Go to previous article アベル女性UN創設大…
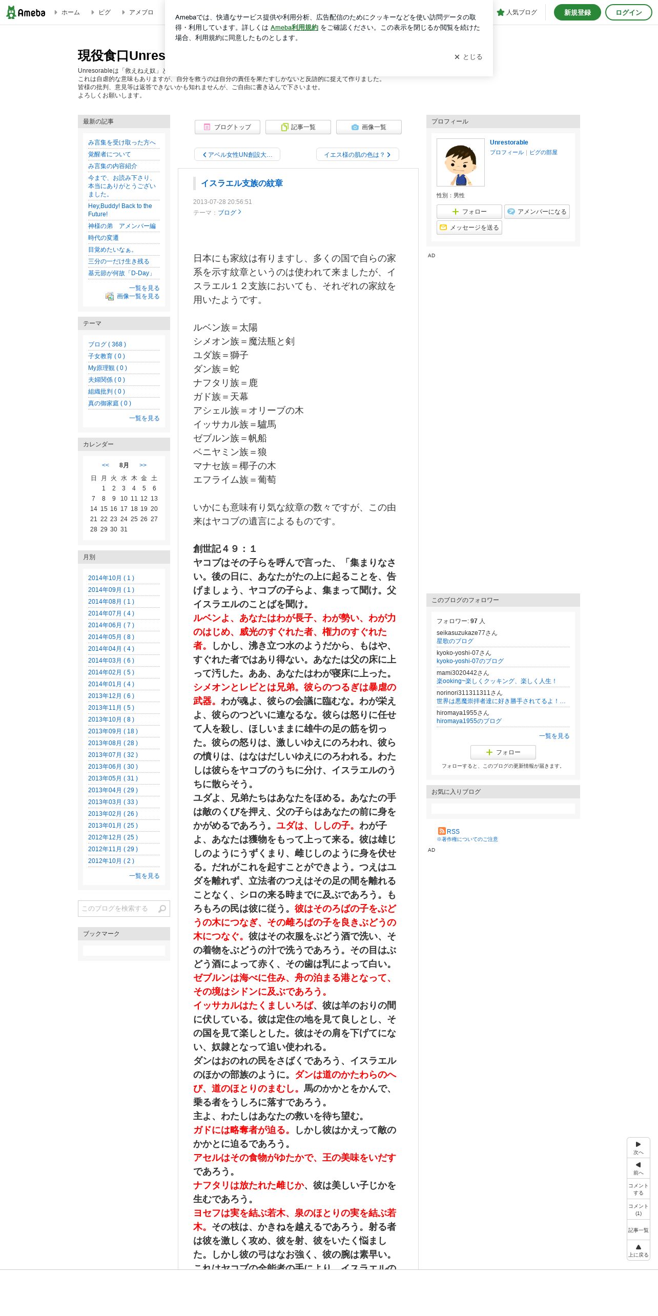Viewport: 658px width, 1316px height. point(237,155)
